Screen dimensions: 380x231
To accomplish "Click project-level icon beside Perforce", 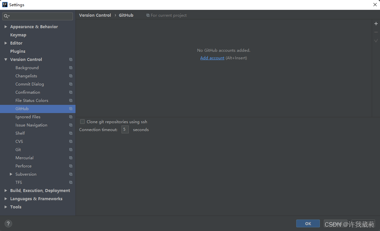I will 71,166.
